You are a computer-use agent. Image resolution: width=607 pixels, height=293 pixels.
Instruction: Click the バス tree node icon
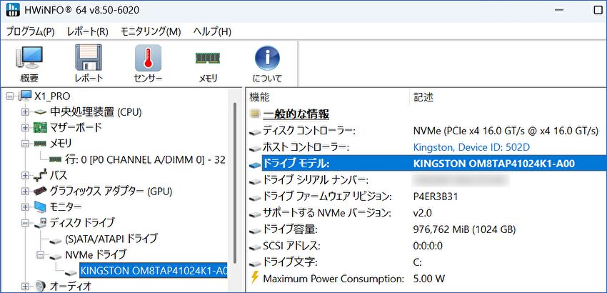[x=40, y=176]
